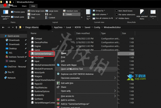The width and height of the screenshot is (161, 108).
Task: Sort by Date modified column header
Action: pyautogui.click(x=83, y=33)
